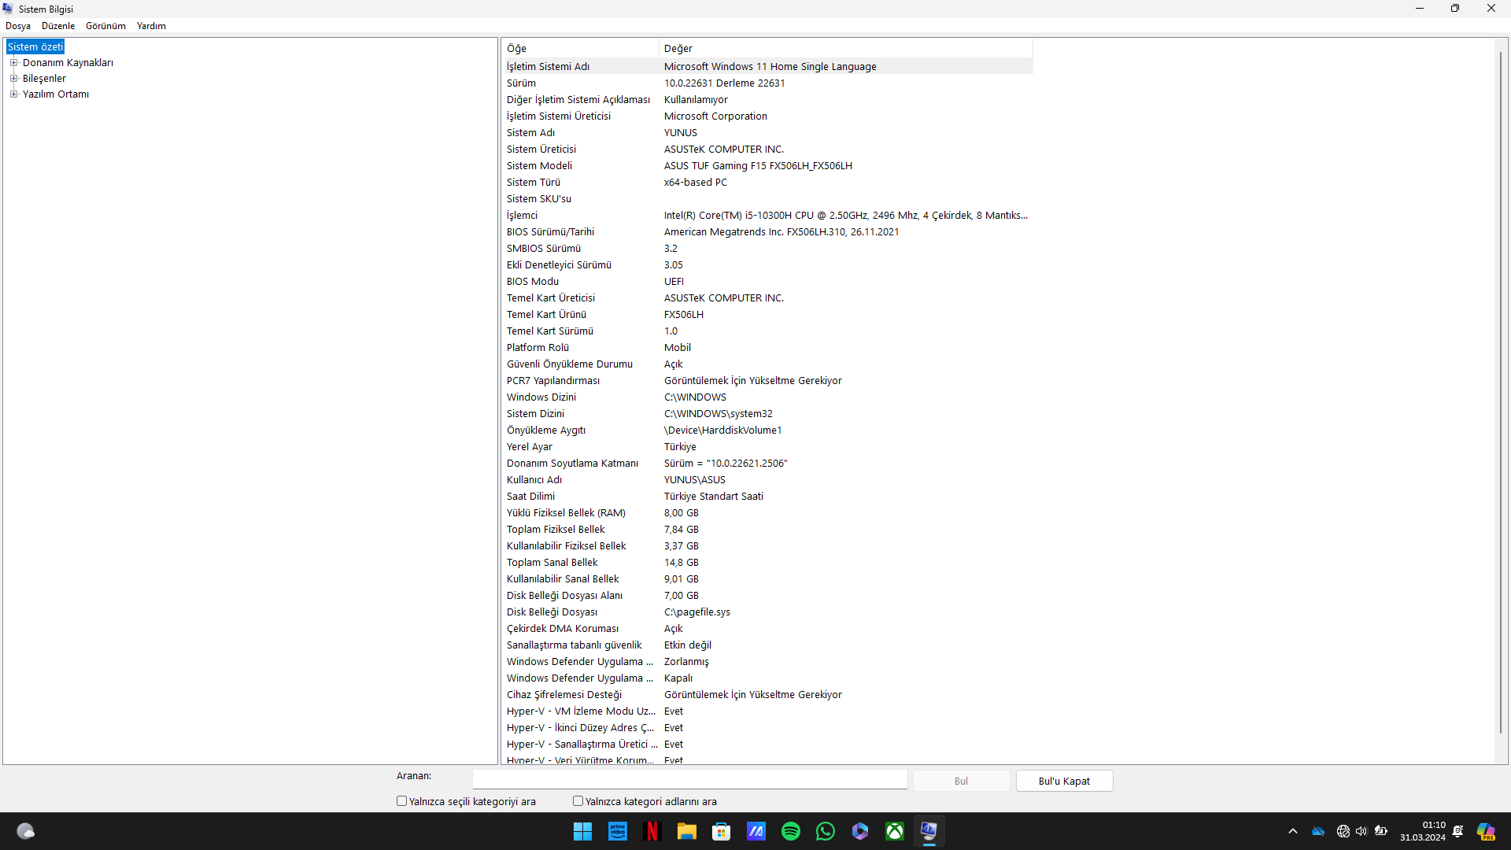Select the Bileşenler tree item label
1511x850 pixels.
(x=44, y=79)
